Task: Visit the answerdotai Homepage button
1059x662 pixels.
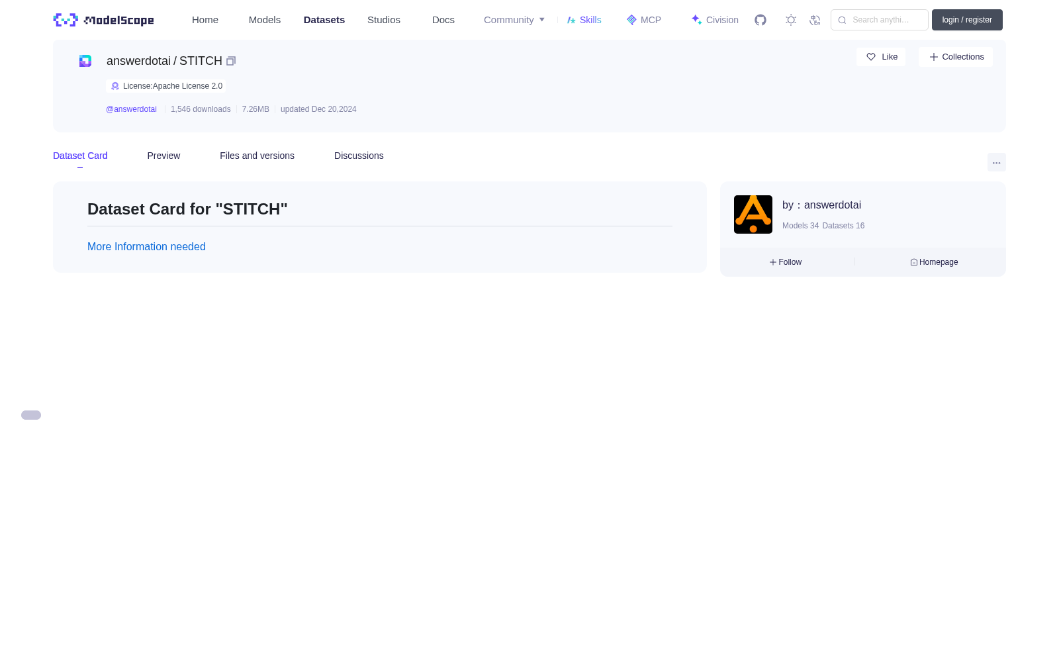Action: pos(934,262)
